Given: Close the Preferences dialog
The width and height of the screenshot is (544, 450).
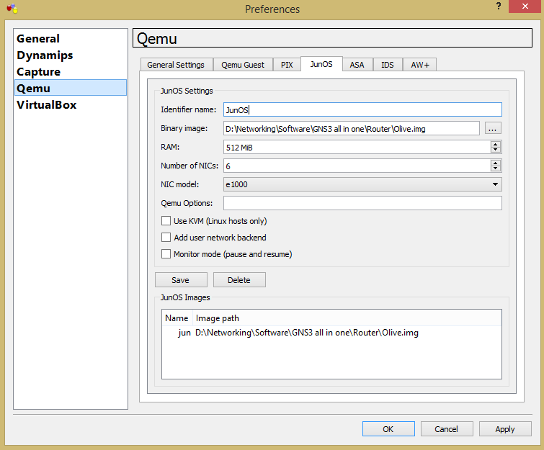Looking at the screenshot, I should 525,6.
